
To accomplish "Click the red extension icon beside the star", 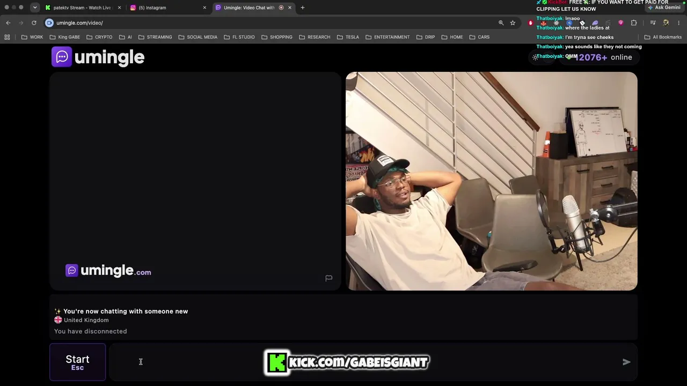I will coord(531,23).
